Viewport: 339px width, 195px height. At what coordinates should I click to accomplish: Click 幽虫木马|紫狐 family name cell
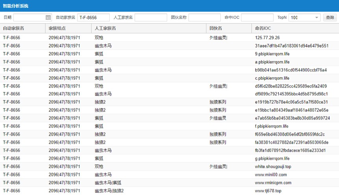point(108,183)
